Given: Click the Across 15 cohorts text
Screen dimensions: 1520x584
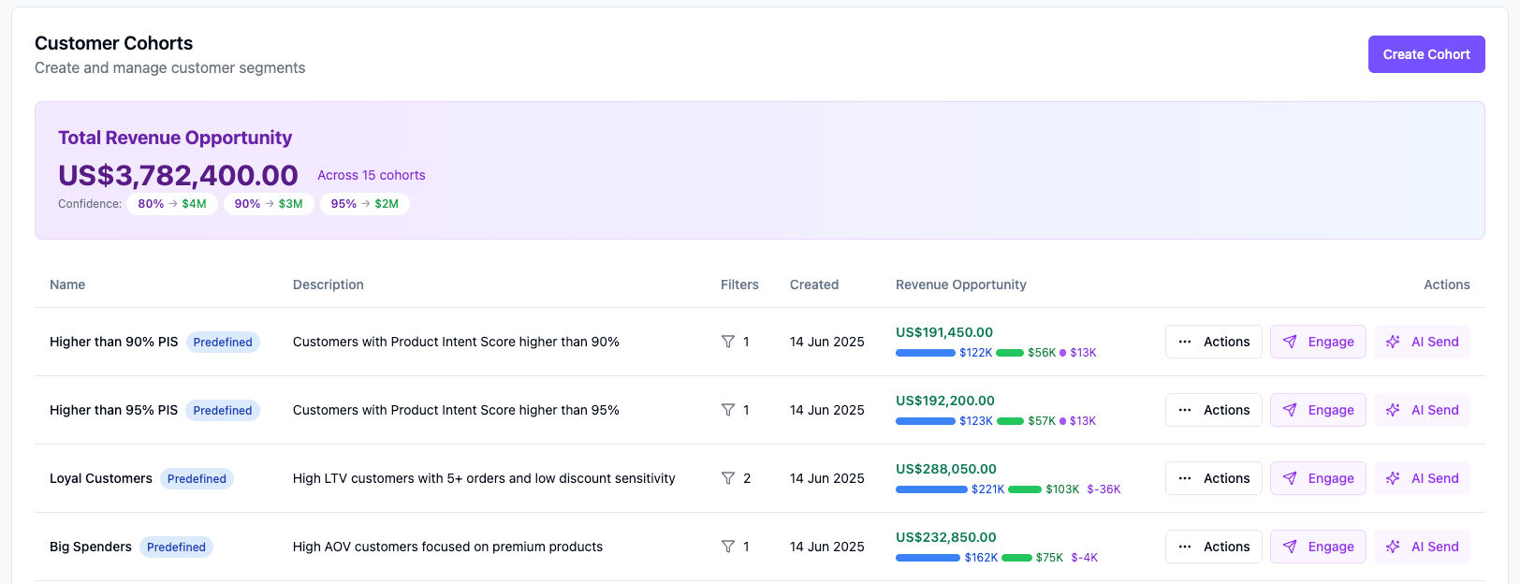Looking at the screenshot, I should [x=372, y=175].
